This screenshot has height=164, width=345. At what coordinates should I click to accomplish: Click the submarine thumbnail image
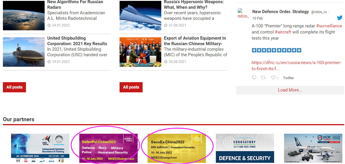[x=24, y=52]
